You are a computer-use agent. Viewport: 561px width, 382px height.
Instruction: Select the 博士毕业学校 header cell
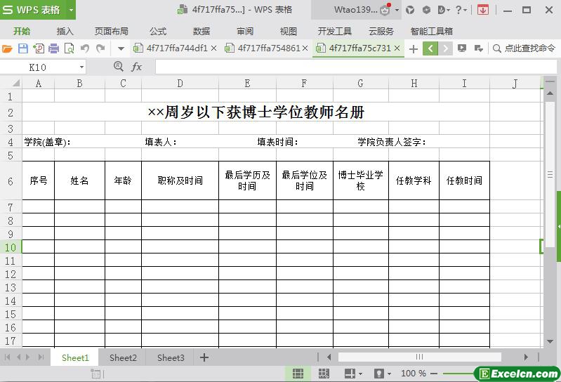361,180
